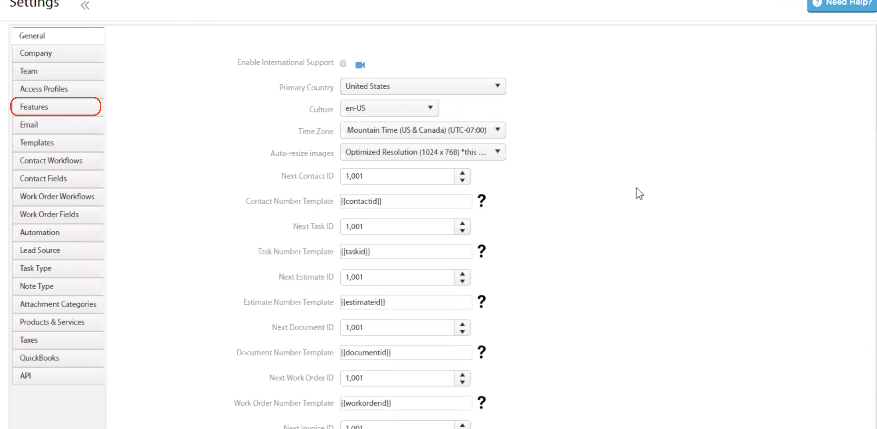Open the Products & Services tab
The image size is (877, 429).
(x=58, y=322)
